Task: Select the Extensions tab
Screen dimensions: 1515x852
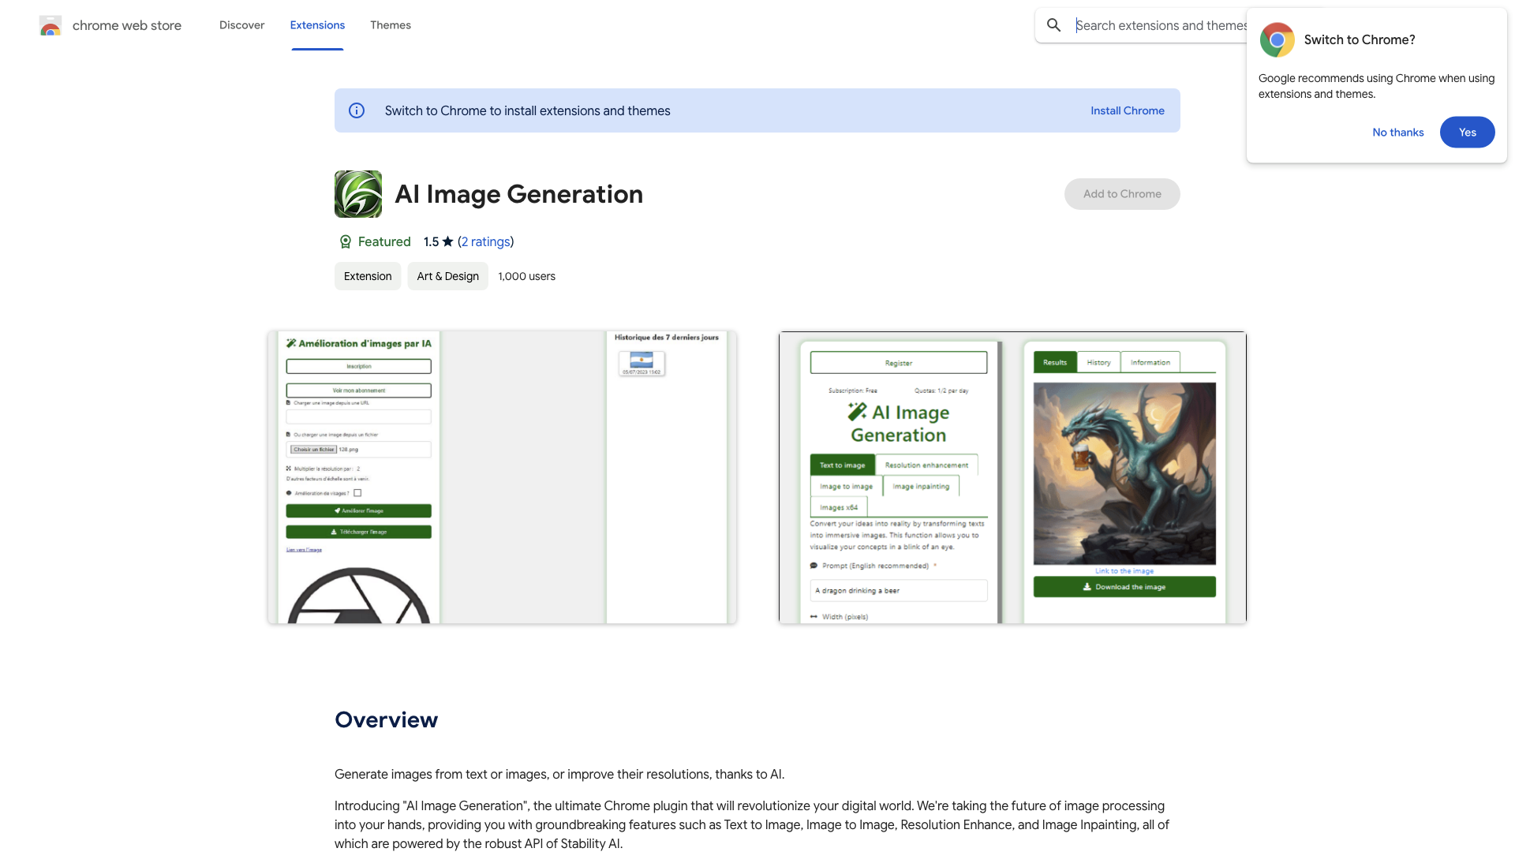Action: pyautogui.click(x=317, y=25)
